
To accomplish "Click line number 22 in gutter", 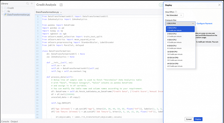I will (x=37, y=77).
